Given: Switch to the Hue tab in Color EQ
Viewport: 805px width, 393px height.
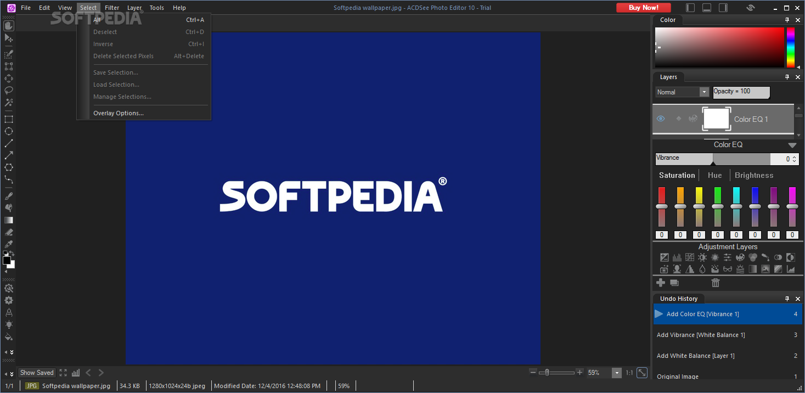Looking at the screenshot, I should [x=715, y=175].
